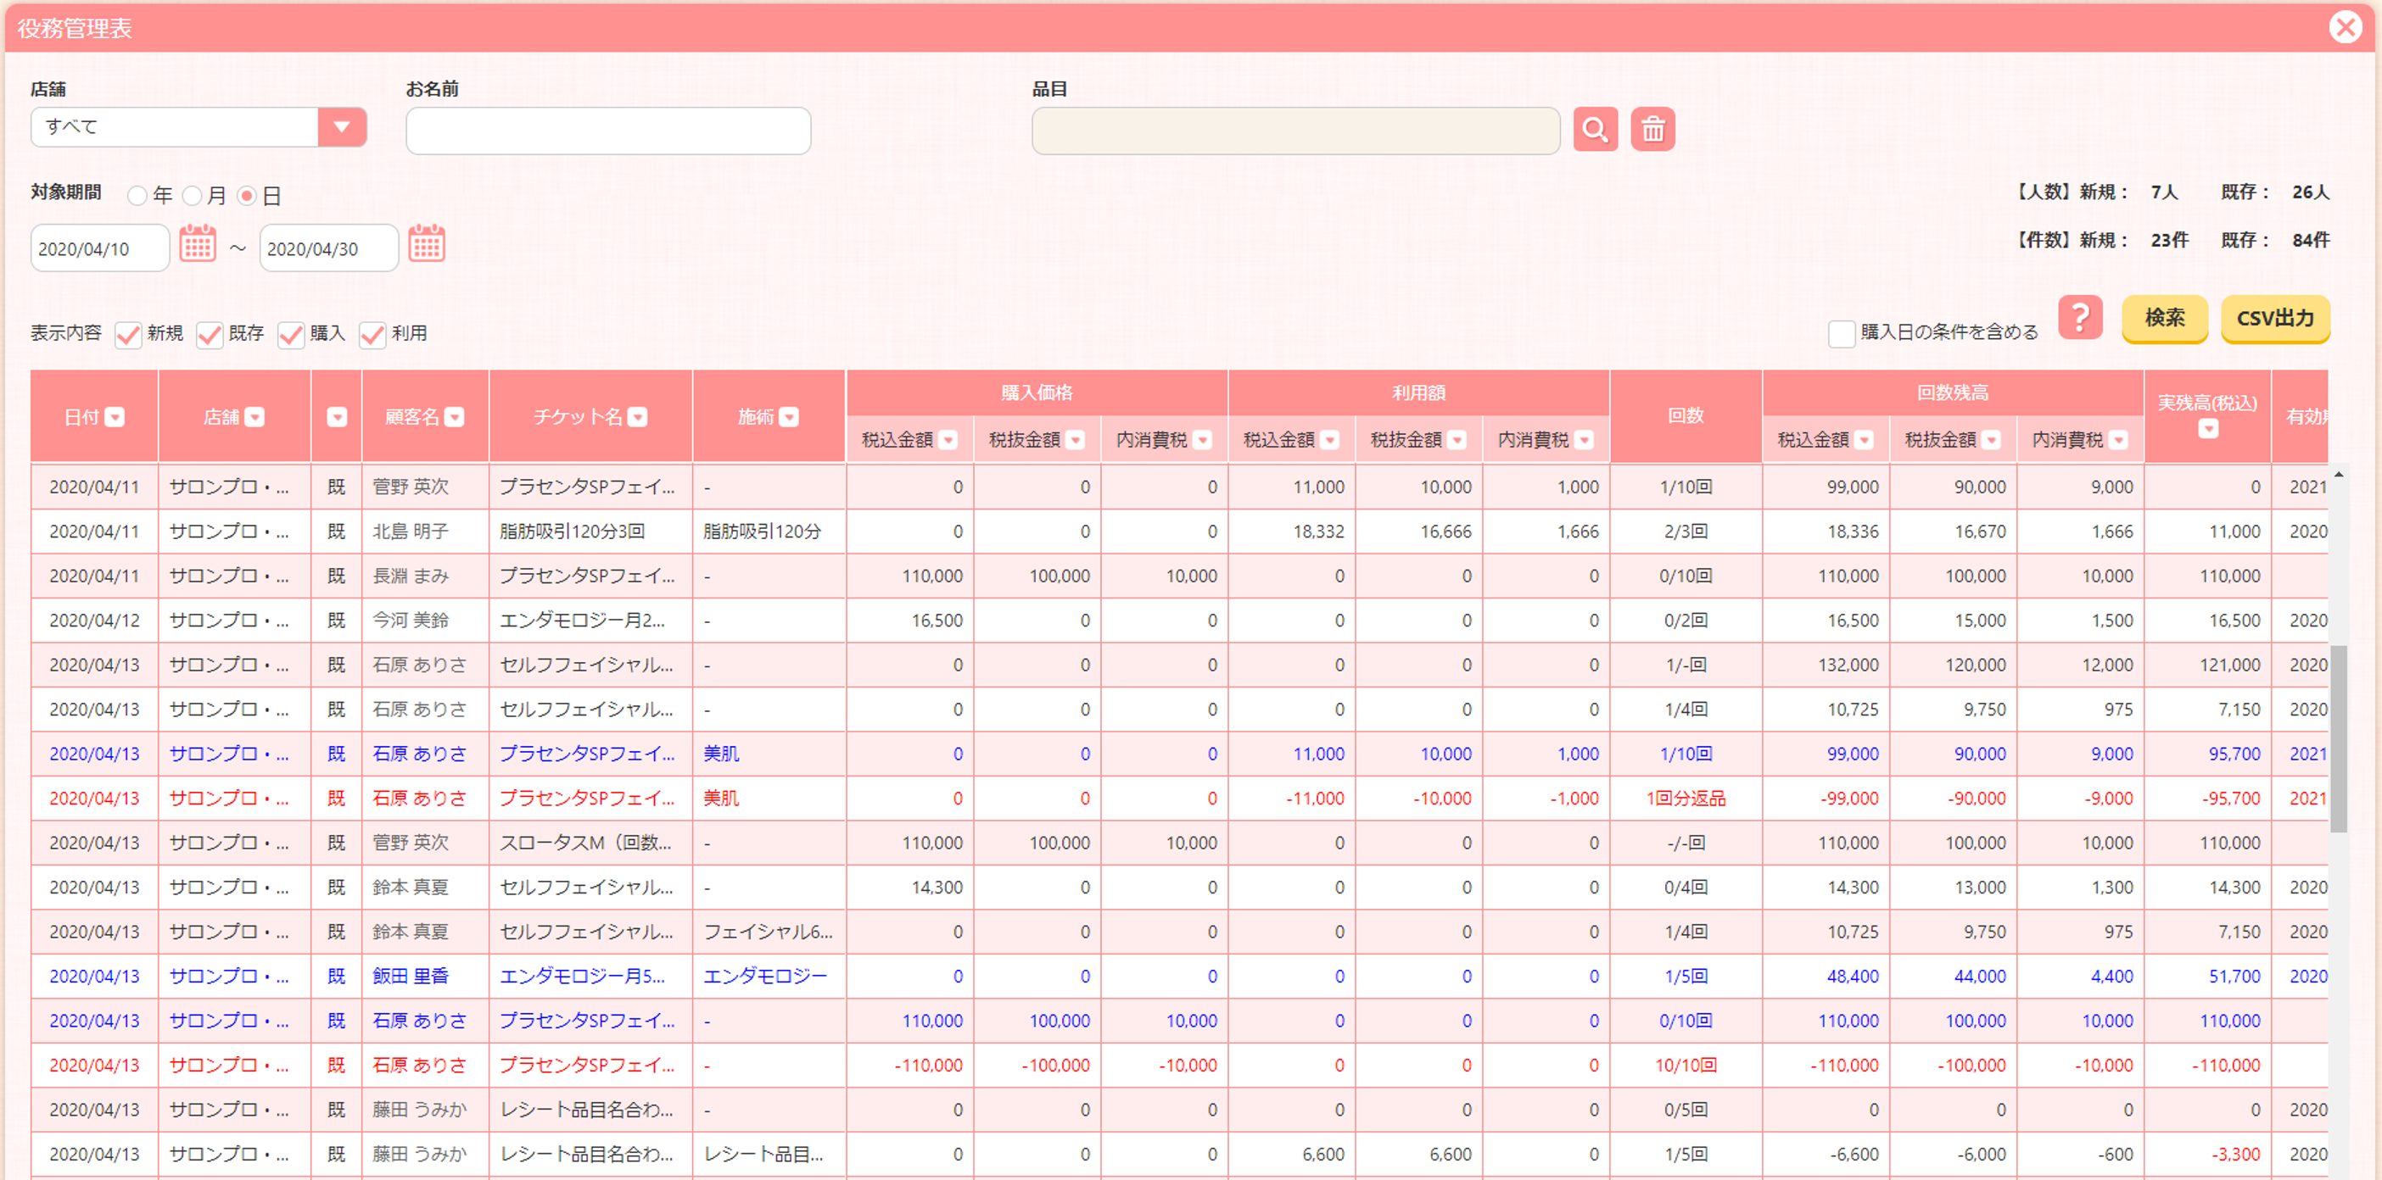
Task: Click ticket name 脂肪吸引120分3回
Action: 573,532
